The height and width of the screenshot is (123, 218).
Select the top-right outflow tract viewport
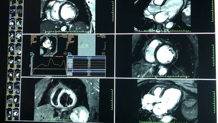click(x=165, y=16)
